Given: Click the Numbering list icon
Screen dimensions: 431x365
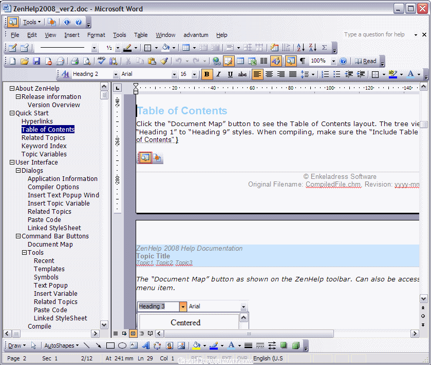Looking at the screenshot, I should (325, 74).
